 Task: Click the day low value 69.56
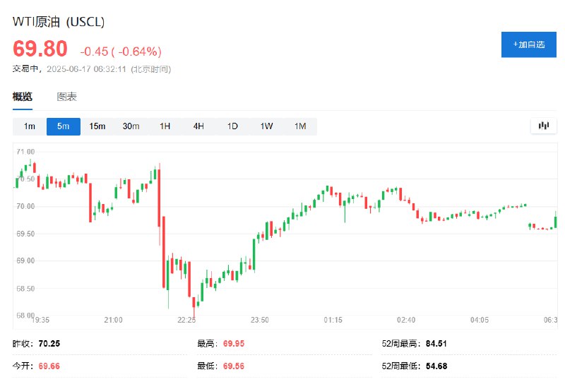pyautogui.click(x=234, y=366)
